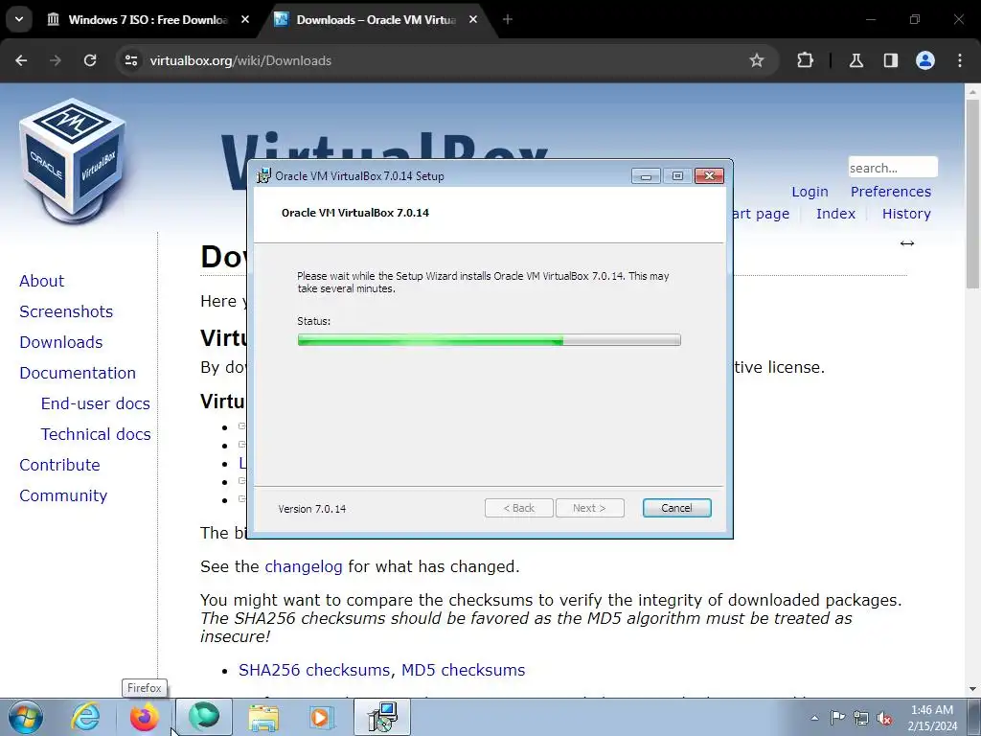The image size is (981, 736).
Task: Minimize the browser window
Action: click(870, 19)
